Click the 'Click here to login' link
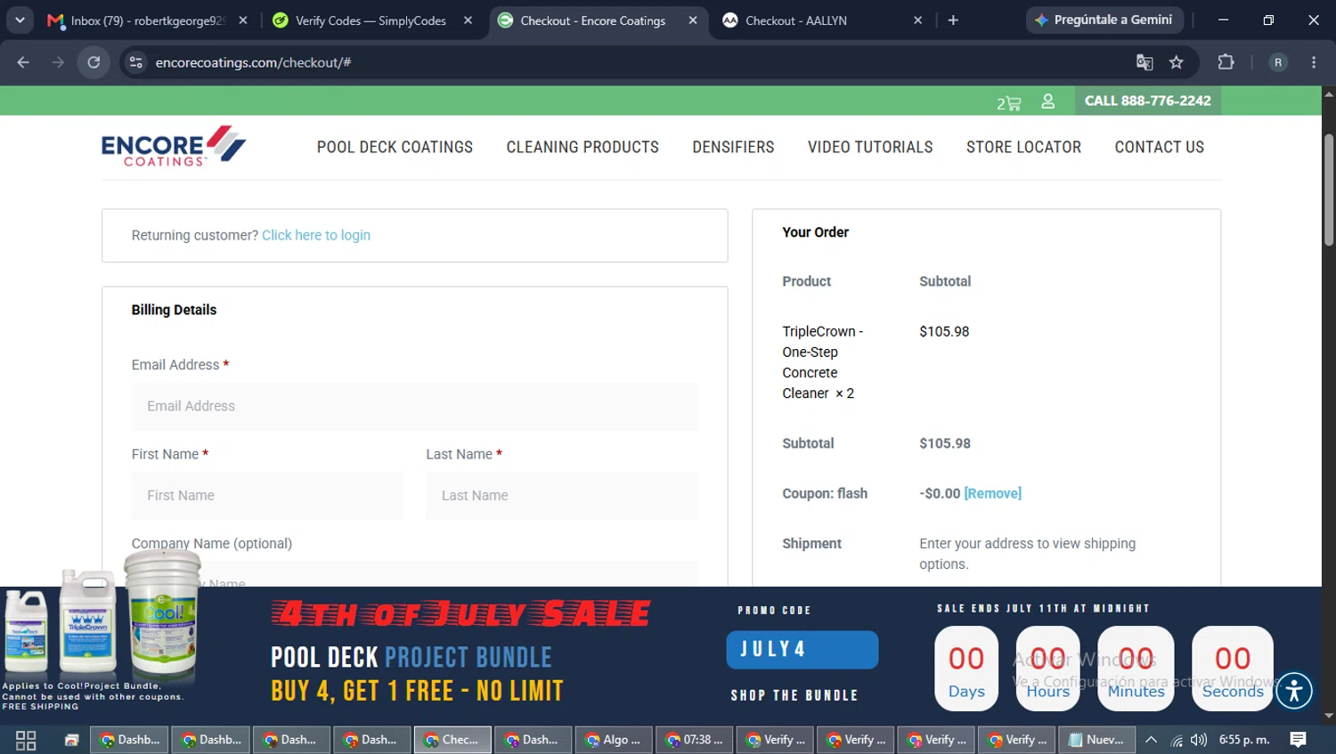This screenshot has width=1336, height=754. pos(316,235)
